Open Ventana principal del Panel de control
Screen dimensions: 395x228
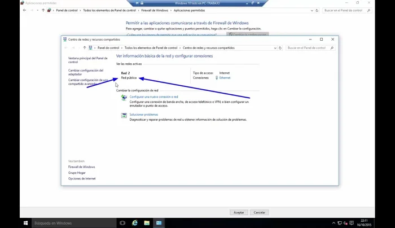tap(87, 60)
